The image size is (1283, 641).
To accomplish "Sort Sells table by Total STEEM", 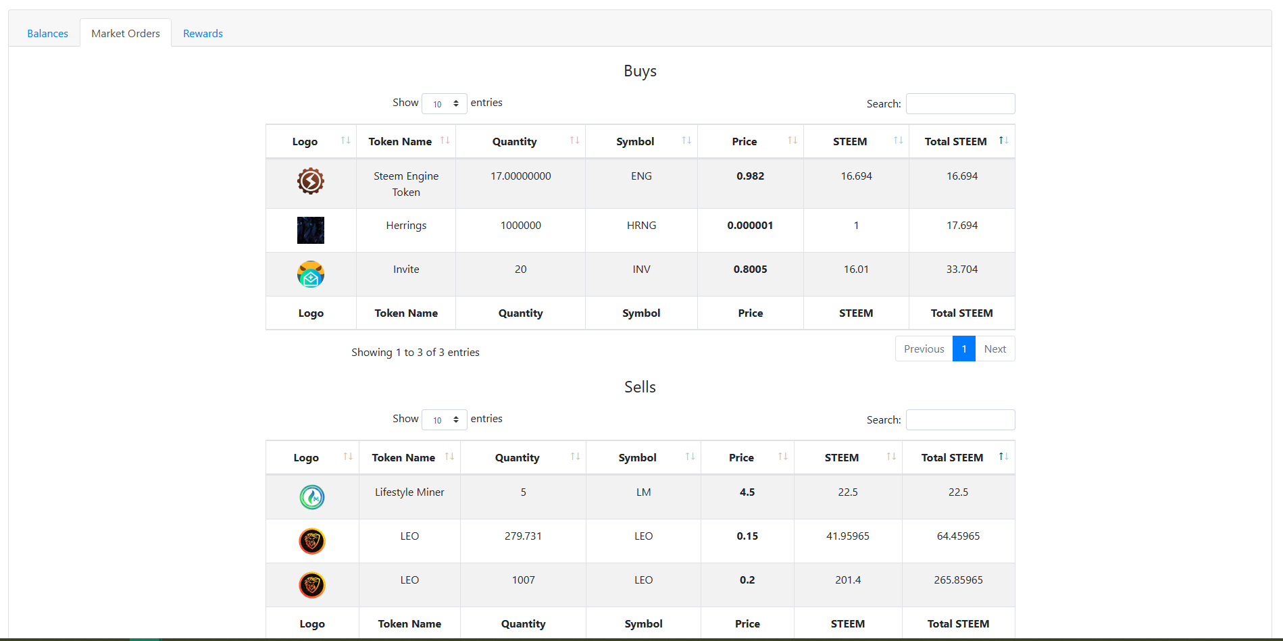I will (x=959, y=457).
